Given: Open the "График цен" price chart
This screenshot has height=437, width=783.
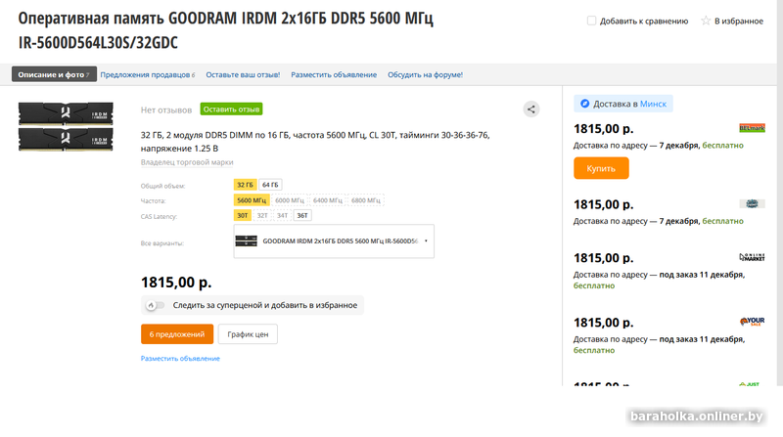Looking at the screenshot, I should click(248, 334).
